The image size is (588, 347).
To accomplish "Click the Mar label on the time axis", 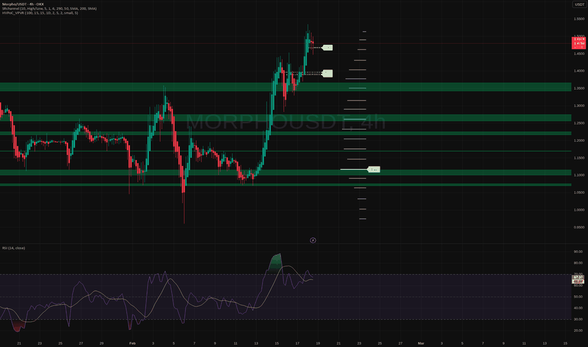I will pyautogui.click(x=421, y=343).
